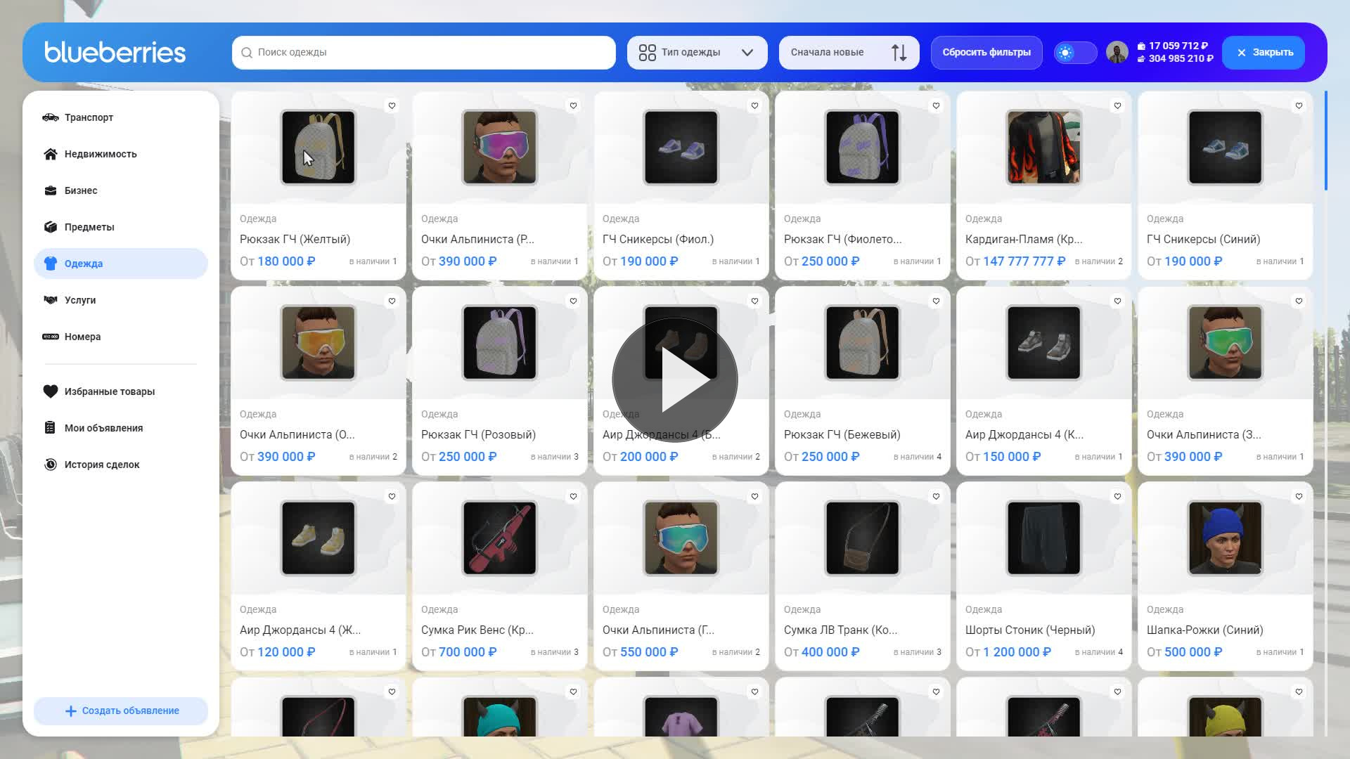Open Сумка Рик Венс thumbnail
This screenshot has width=1350, height=759.
coord(500,538)
